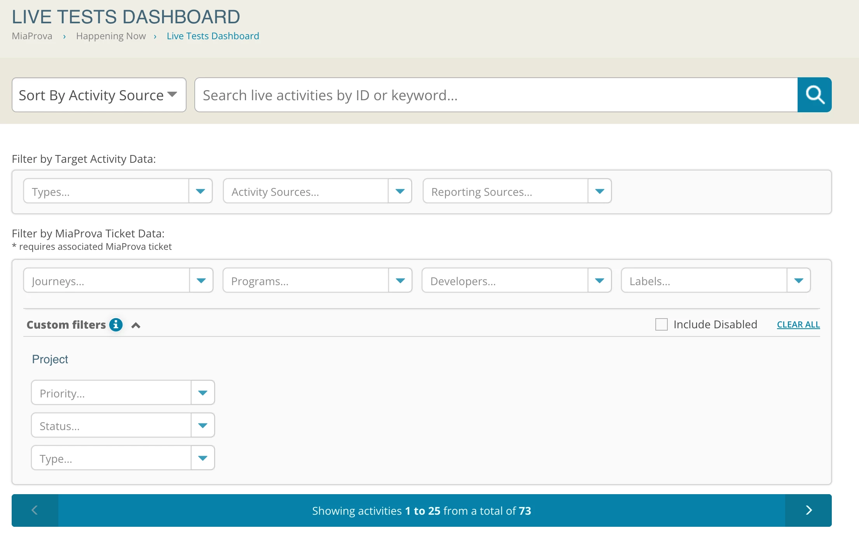
Task: Click the live activities search field
Action: (x=496, y=95)
